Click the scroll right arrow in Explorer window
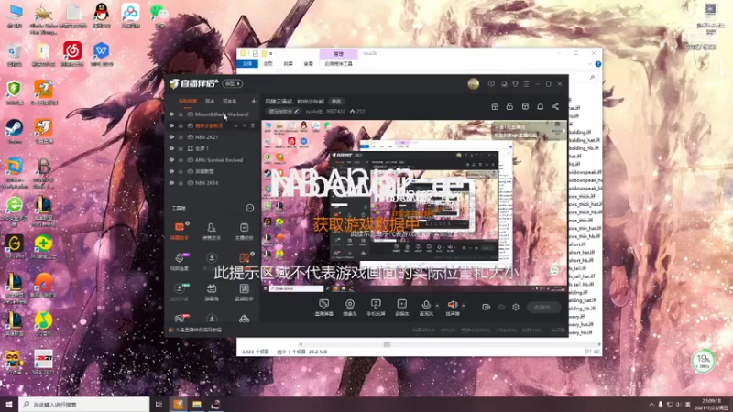 pyautogui.click(x=599, y=344)
